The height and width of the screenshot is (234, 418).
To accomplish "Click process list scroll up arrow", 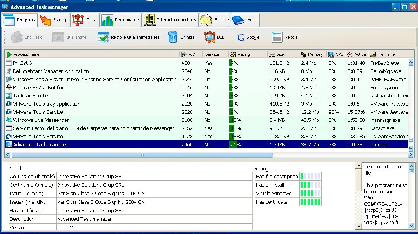I will [x=411, y=62].
